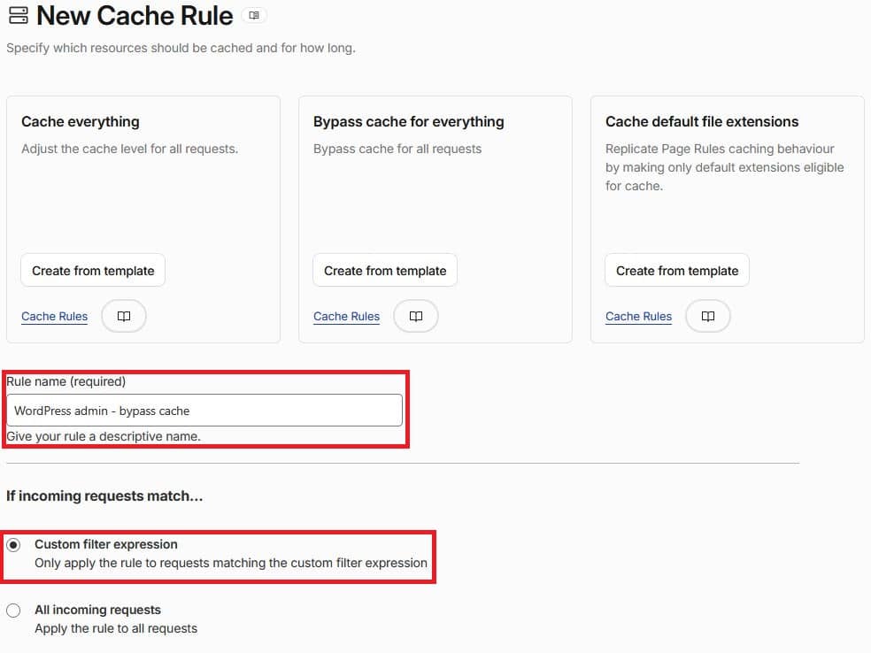Viewport: 871px width, 653px height.
Task: Click 'Adjust the cache level for all requests.' text
Action: (129, 149)
